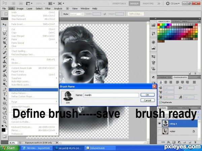Viewport: 202px width, 151px height.
Task: Select the Spot Healing Brush tool
Action: point(4,53)
